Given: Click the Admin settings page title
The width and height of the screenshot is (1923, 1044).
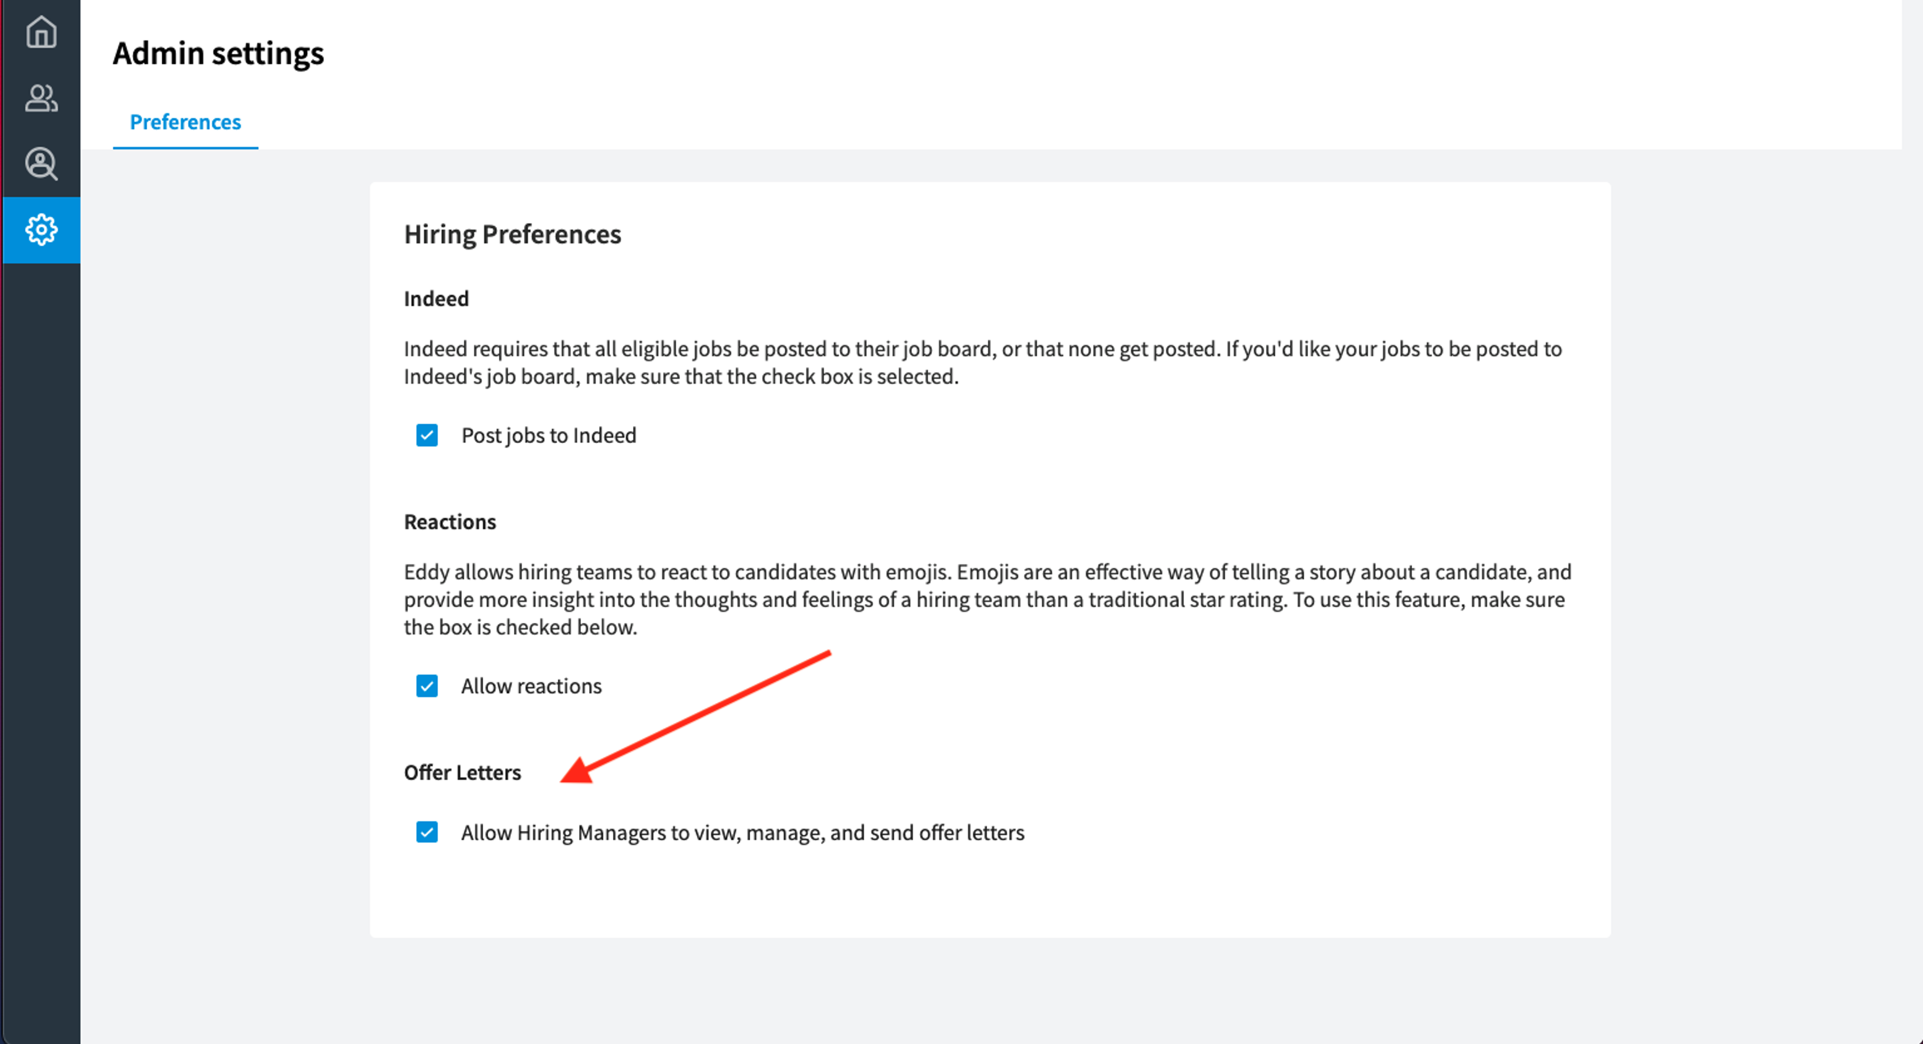Looking at the screenshot, I should (x=219, y=53).
